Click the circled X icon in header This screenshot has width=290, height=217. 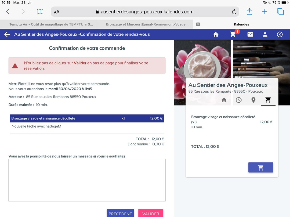point(280,34)
